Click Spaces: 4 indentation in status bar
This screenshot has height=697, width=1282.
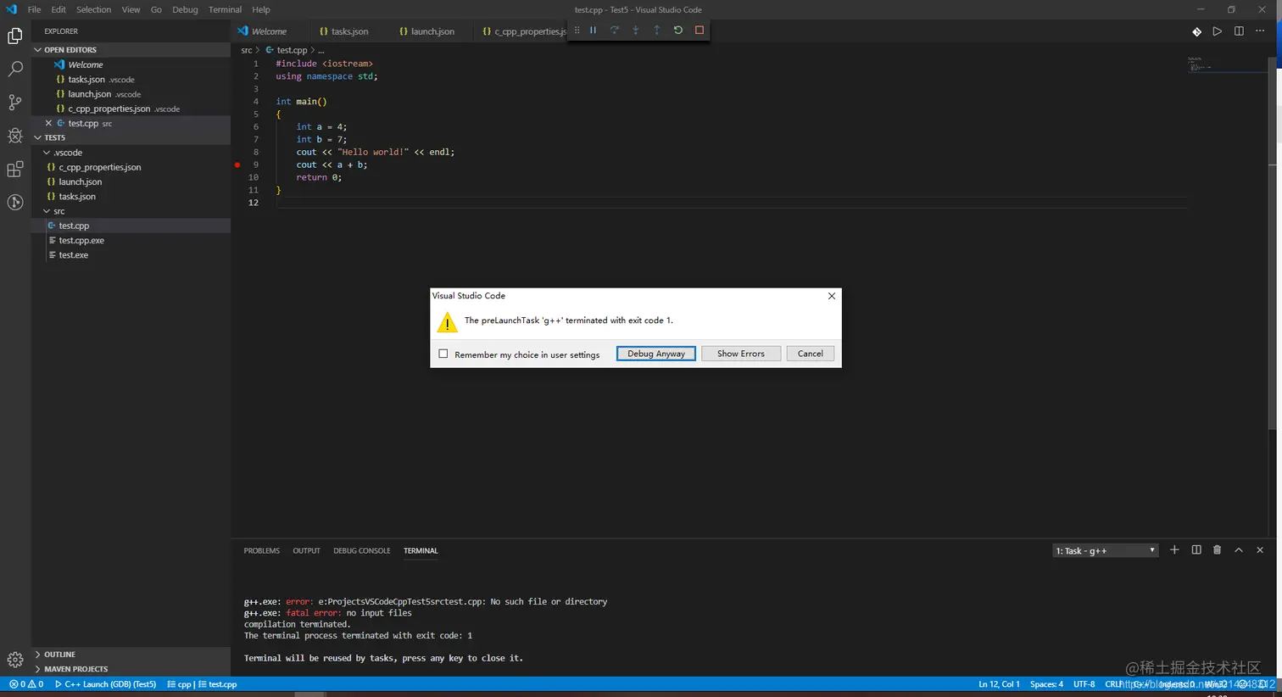tap(1046, 684)
